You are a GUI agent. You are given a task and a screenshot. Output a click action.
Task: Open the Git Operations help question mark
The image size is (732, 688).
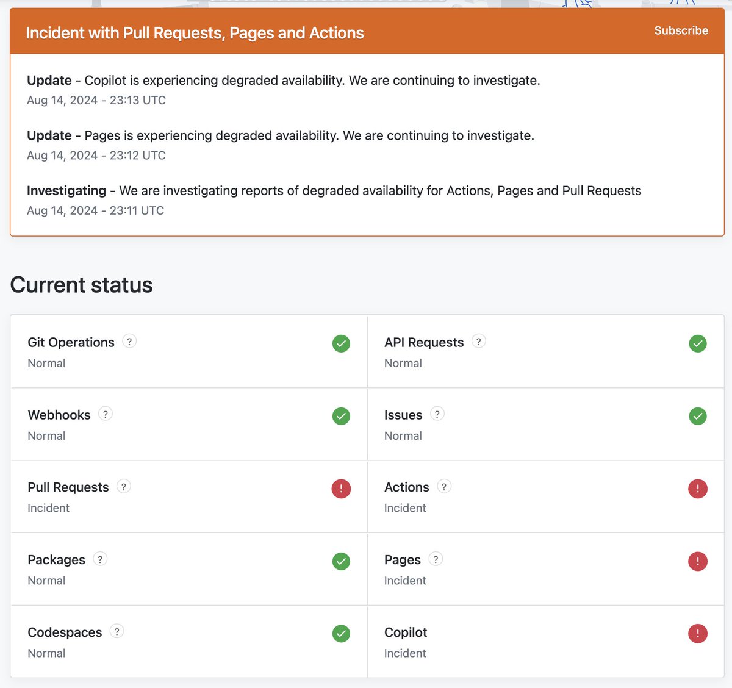click(129, 342)
